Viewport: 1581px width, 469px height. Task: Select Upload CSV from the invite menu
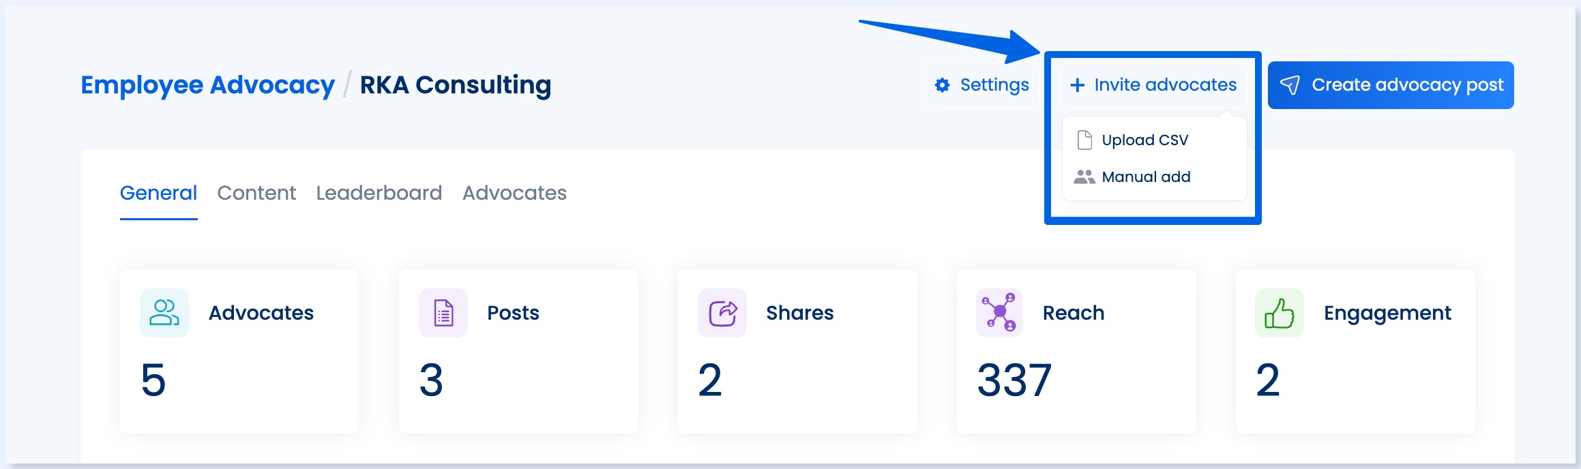(x=1144, y=139)
